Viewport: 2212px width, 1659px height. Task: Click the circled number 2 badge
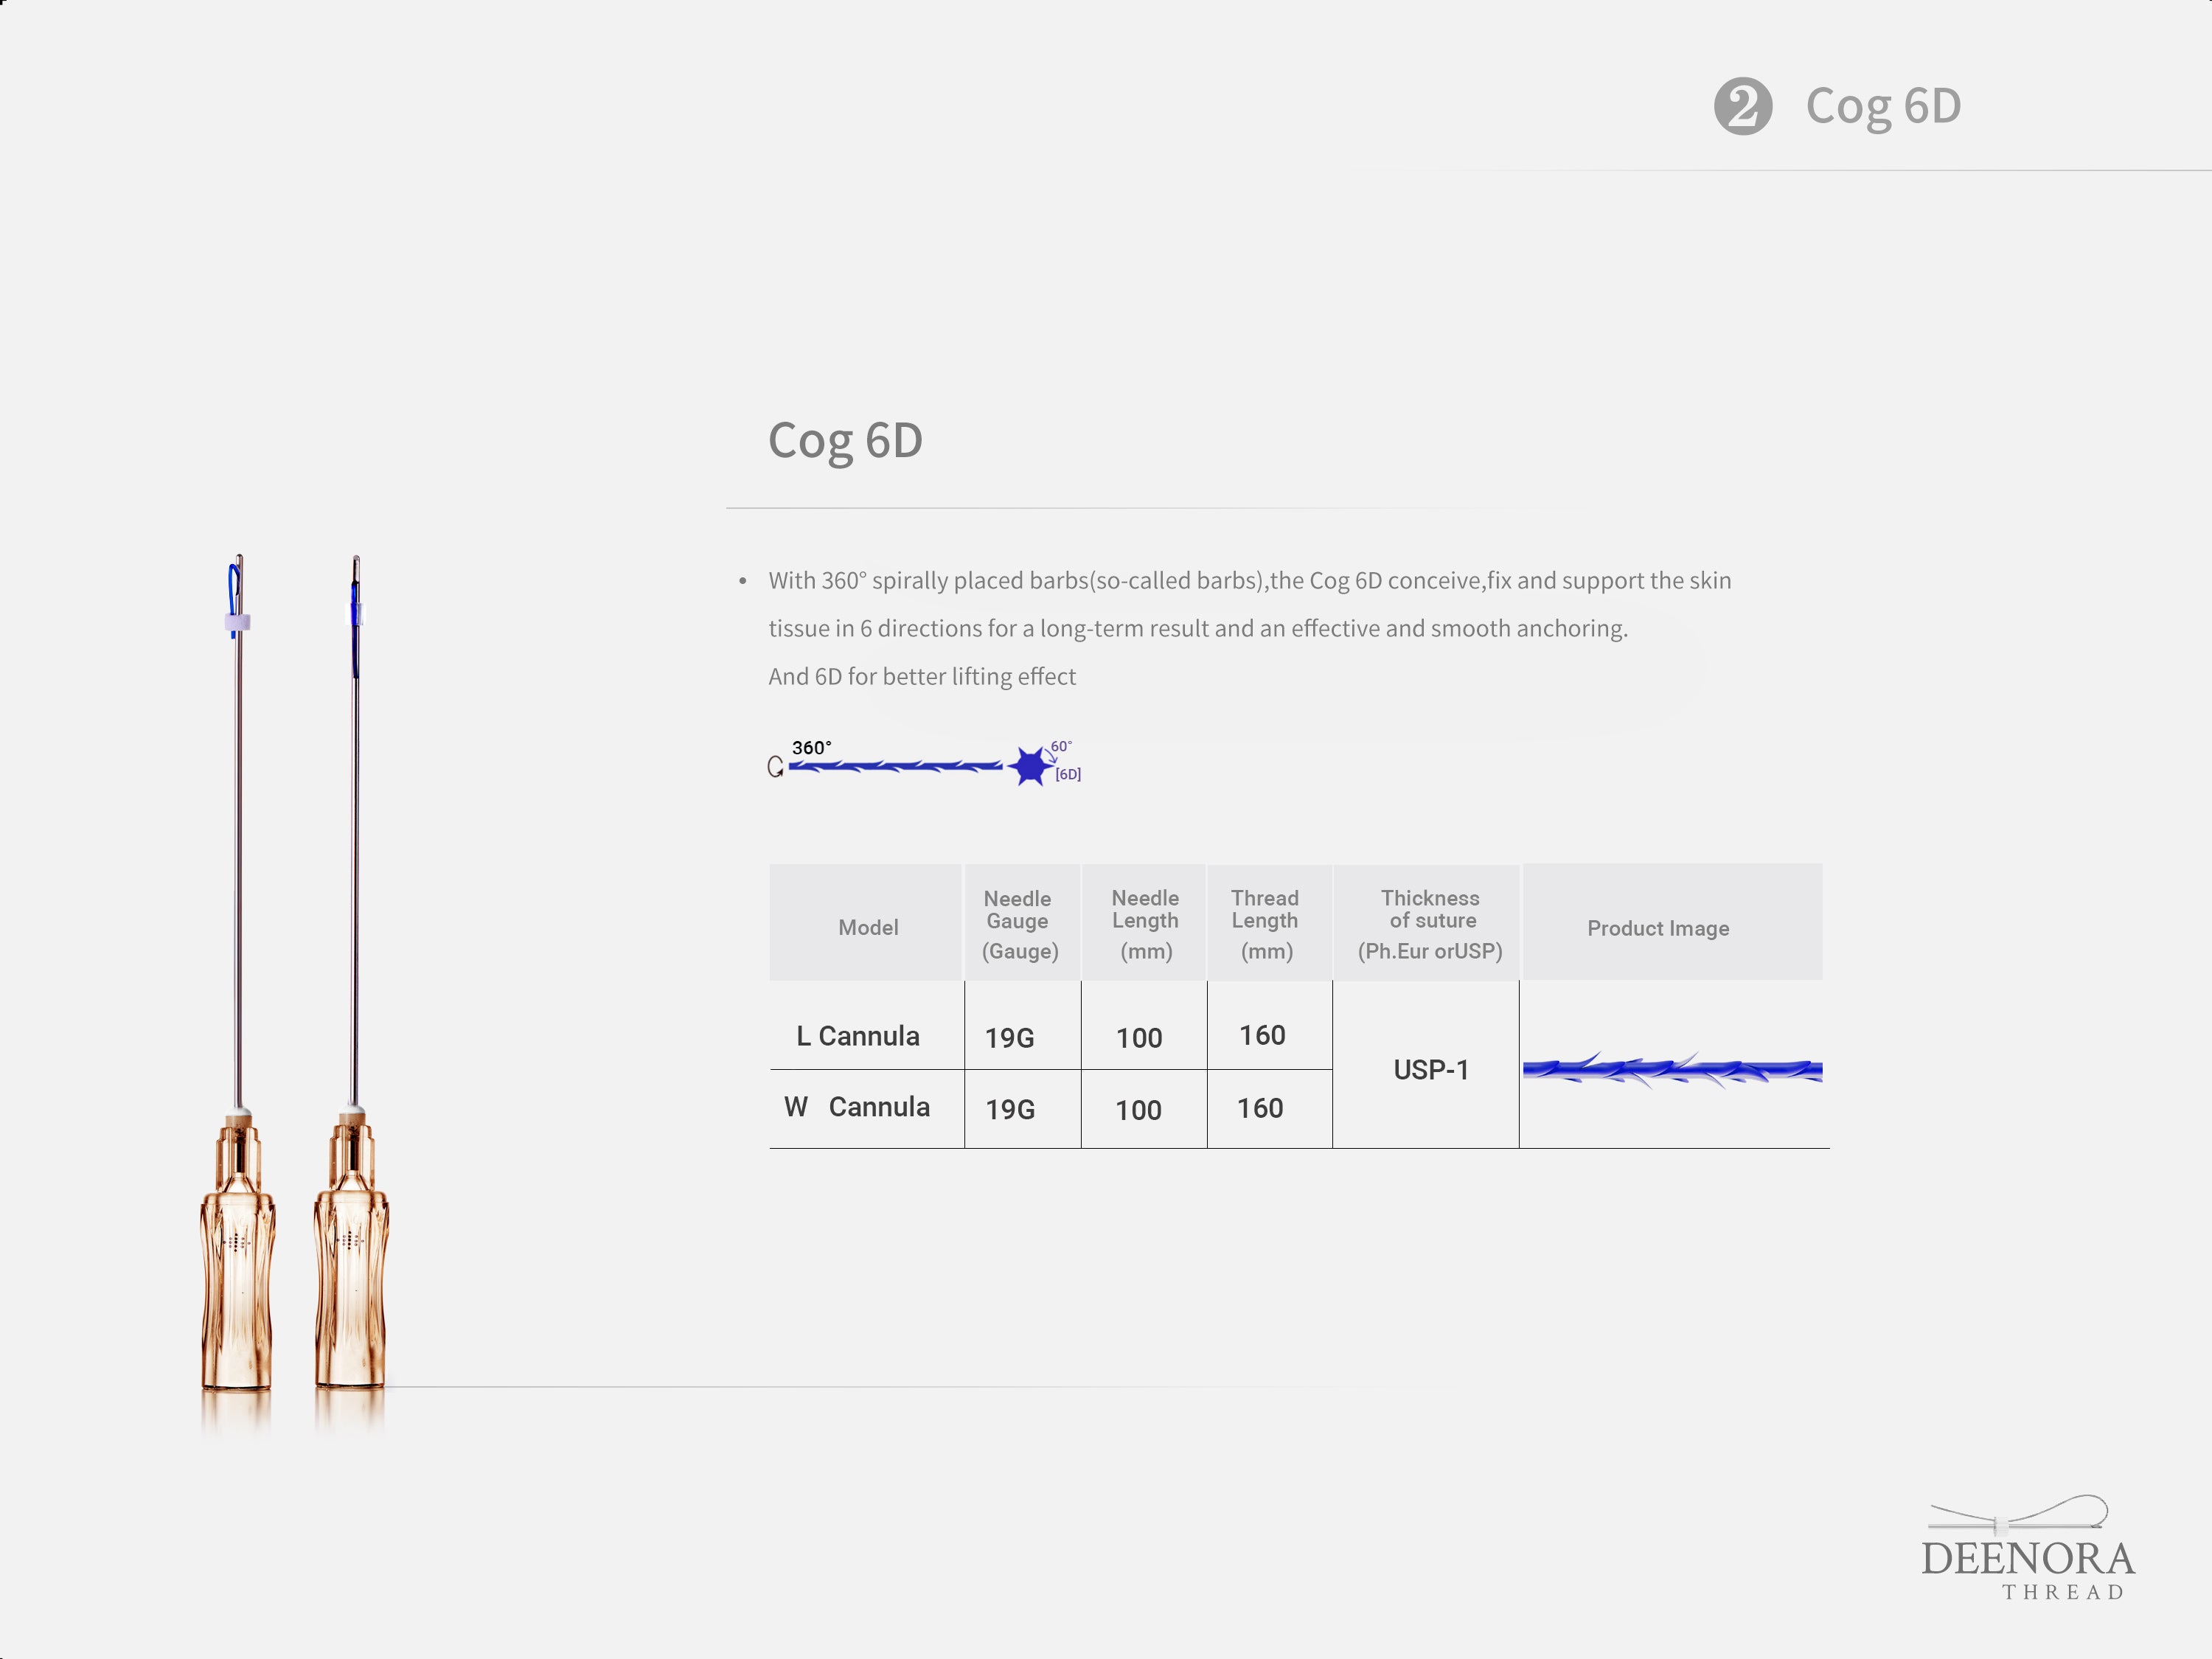(1742, 107)
